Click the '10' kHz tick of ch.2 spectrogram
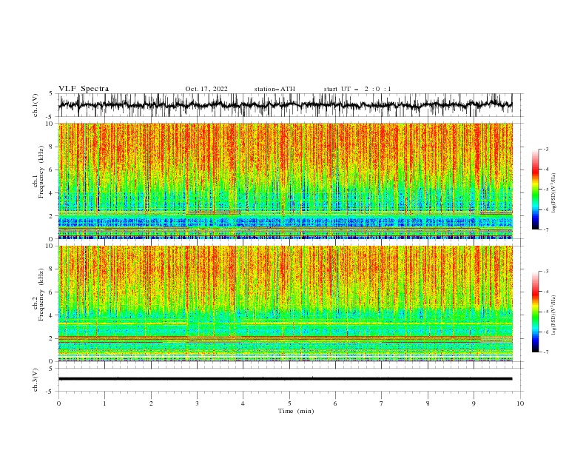586x453 pixels. [50, 246]
